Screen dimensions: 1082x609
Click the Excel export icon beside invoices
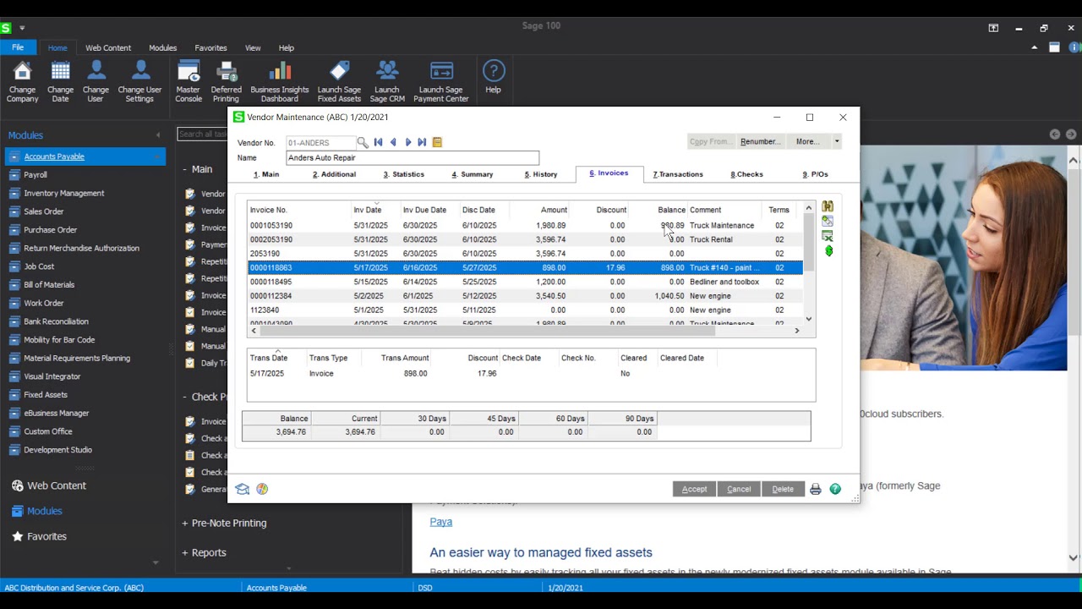[x=828, y=236]
